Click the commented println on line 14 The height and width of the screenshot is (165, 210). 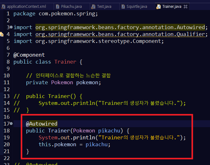pyautogui.click(x=112, y=103)
